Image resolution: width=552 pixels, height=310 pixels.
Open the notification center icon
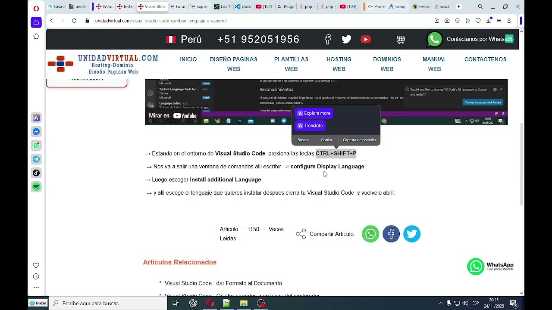click(x=514, y=303)
